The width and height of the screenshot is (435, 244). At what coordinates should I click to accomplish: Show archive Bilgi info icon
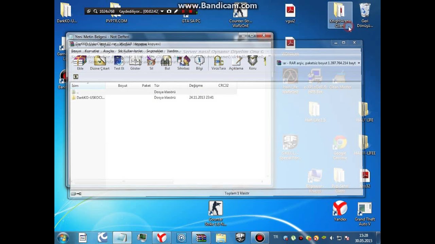pos(199,63)
